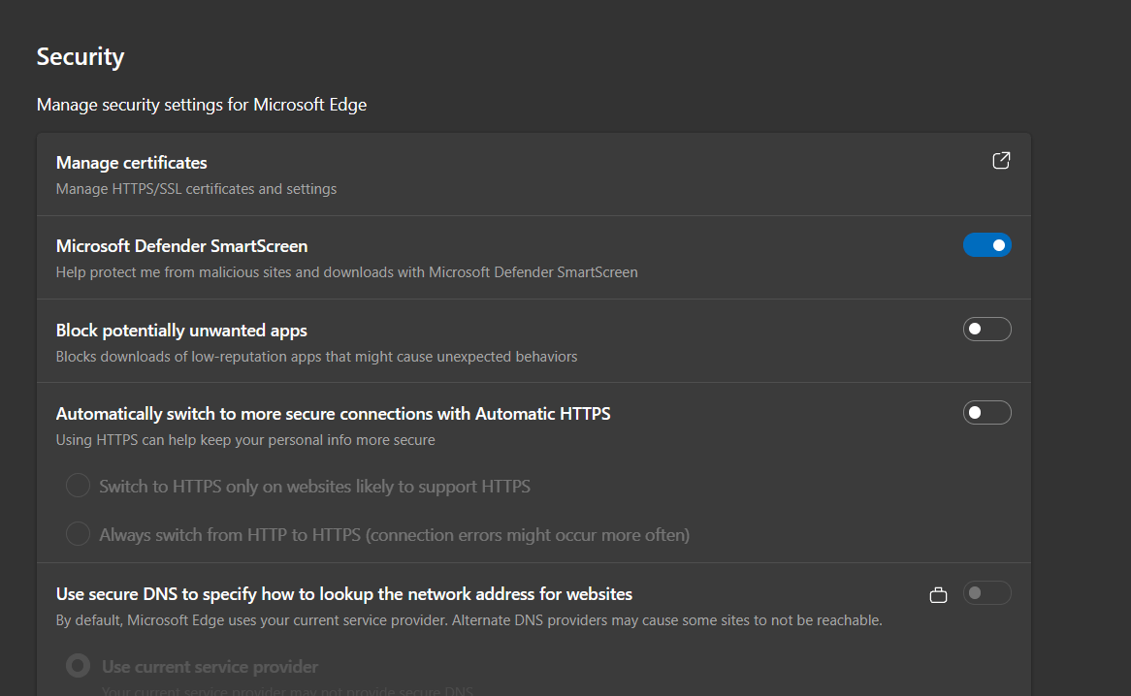Click 'Use secure DNS to specify how to lookup' heading
The width and height of the screenshot is (1131, 696).
pyautogui.click(x=344, y=594)
